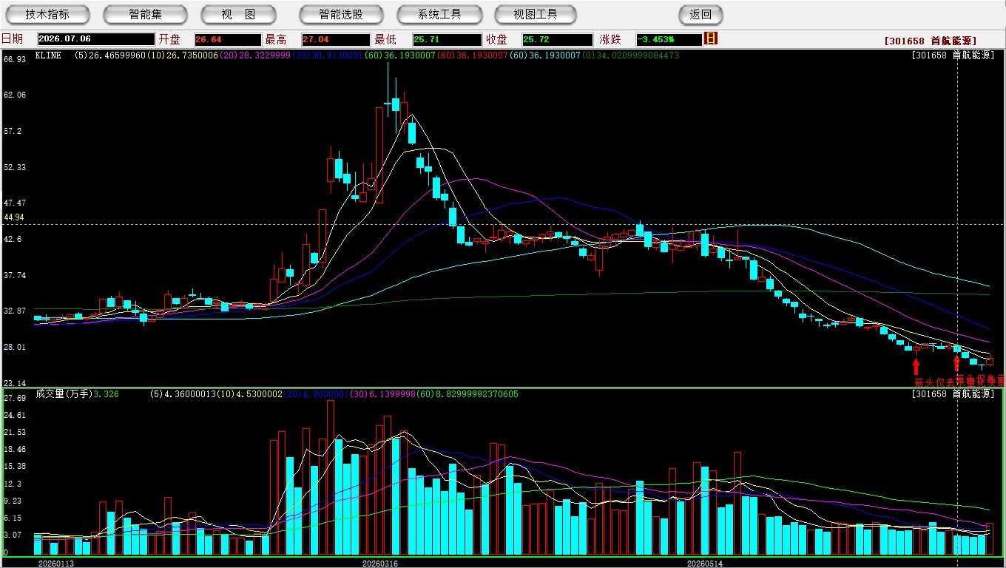This screenshot has height=568, width=1006.
Task: Open the 视图 menu
Action: tap(238, 15)
